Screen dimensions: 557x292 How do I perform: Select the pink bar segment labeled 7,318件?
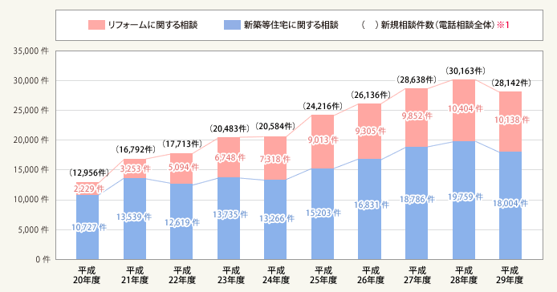(275, 158)
